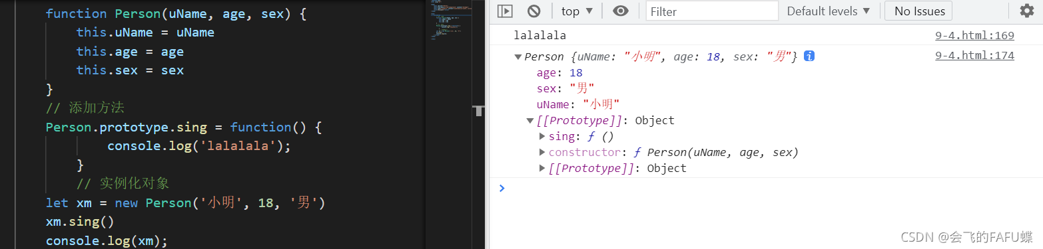Expand the nested [[Prototype]]: Object entry
The image size is (1043, 249).
coord(542,168)
